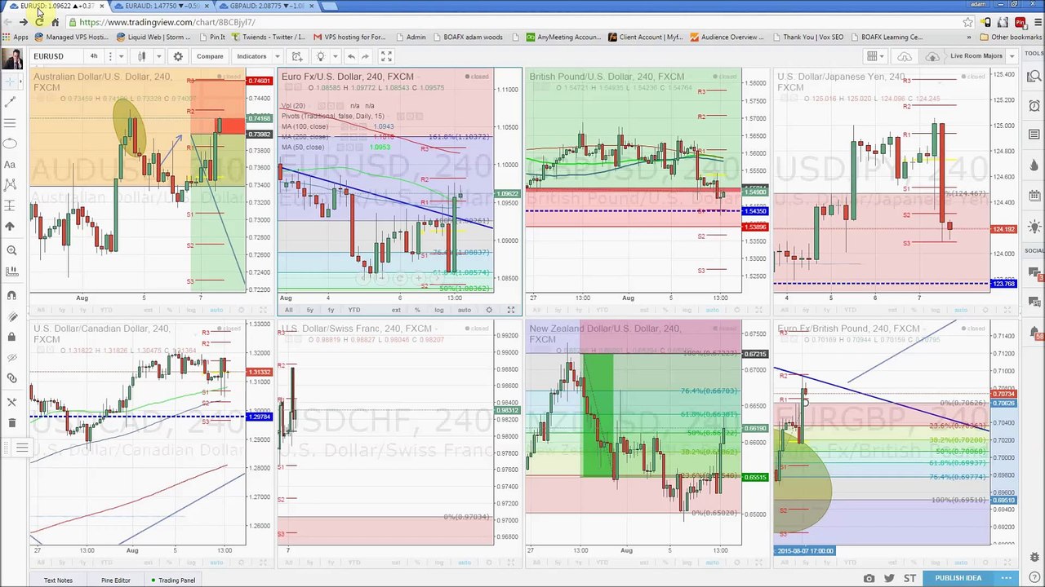Select the YTD range under EURUSD chart

click(354, 310)
